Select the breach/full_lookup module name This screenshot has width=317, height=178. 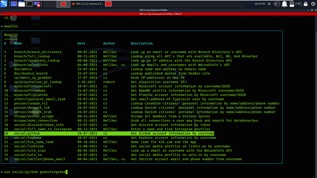point(32,56)
